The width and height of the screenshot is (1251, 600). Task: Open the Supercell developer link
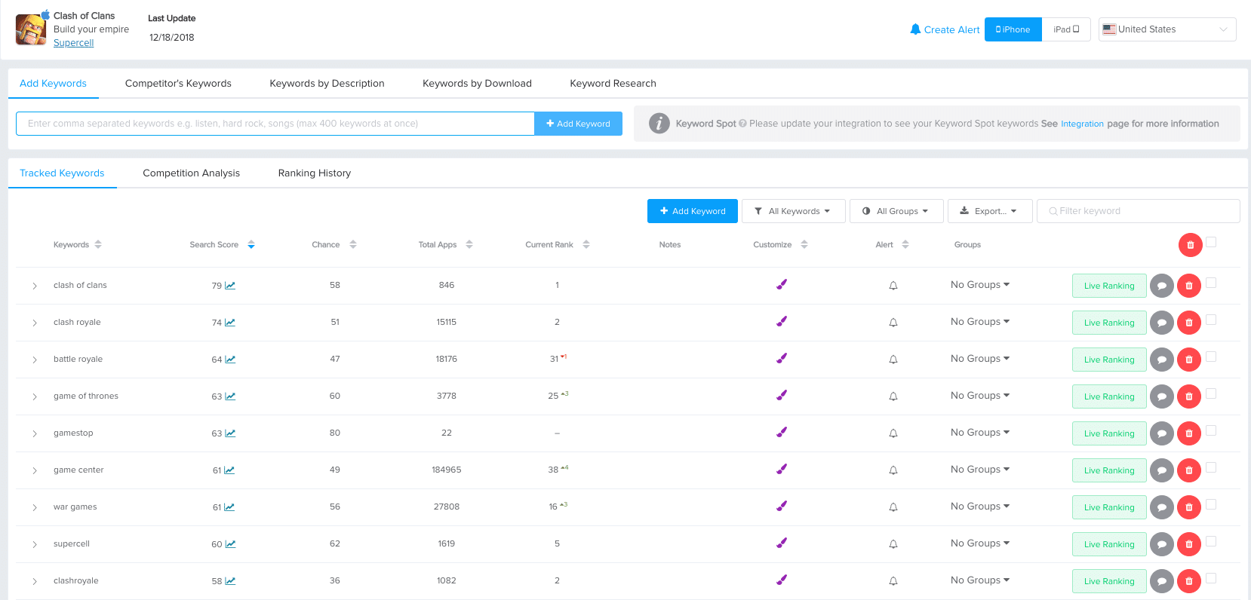73,43
